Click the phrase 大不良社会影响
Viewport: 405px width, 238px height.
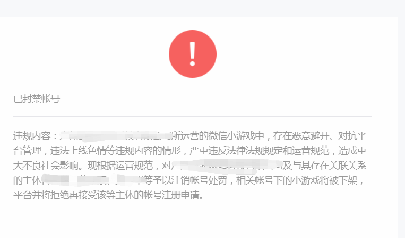[x=46, y=166]
